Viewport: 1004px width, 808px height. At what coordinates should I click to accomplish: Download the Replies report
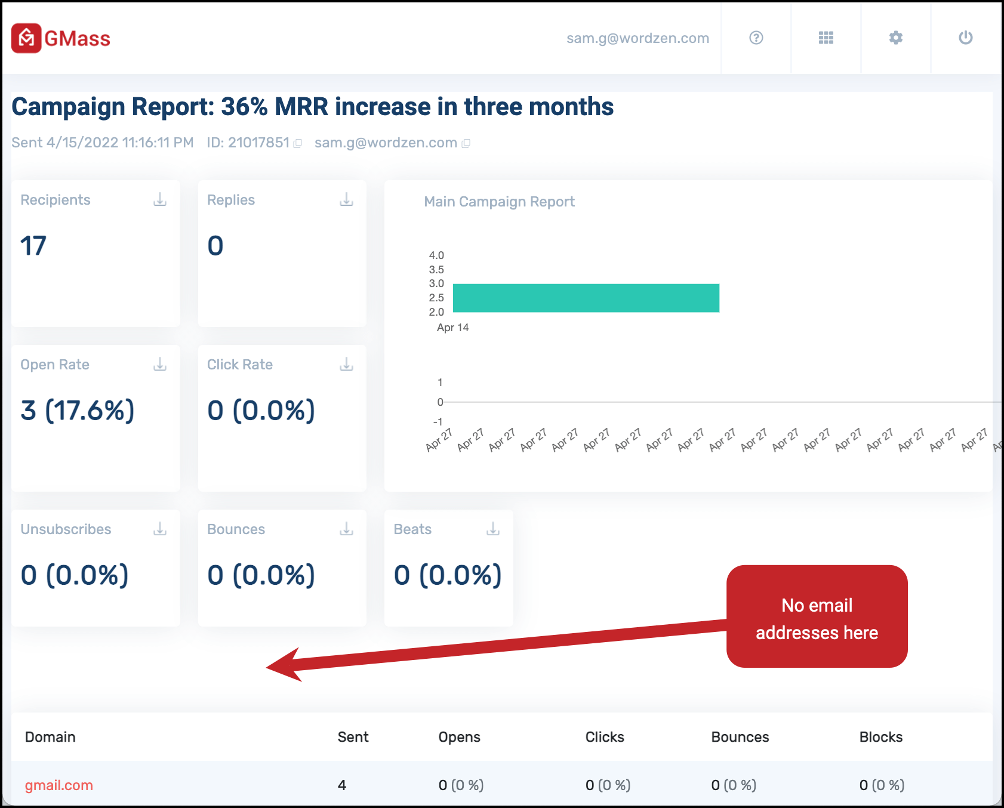point(347,199)
